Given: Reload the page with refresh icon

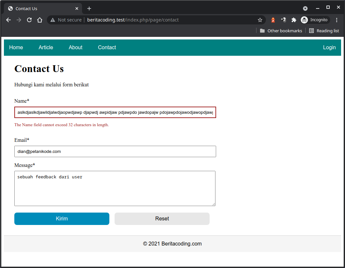Looking at the screenshot, I should [x=29, y=20].
